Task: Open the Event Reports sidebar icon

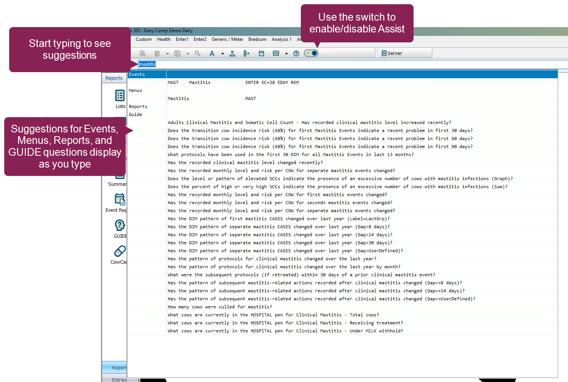Action: point(120,199)
